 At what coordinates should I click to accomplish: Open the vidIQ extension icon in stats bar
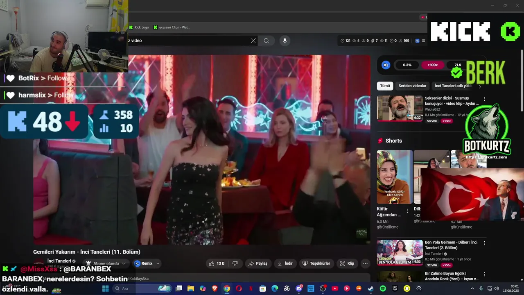[417, 41]
